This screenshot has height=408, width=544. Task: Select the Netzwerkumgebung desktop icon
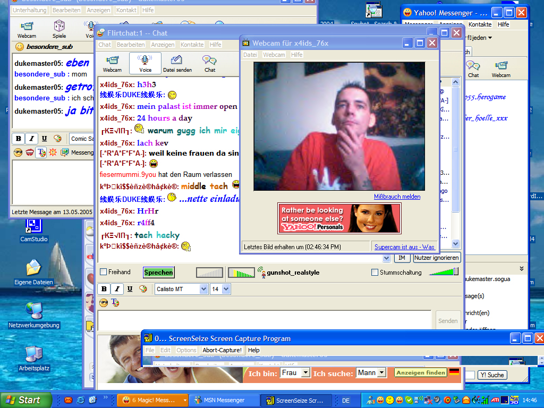point(34,315)
